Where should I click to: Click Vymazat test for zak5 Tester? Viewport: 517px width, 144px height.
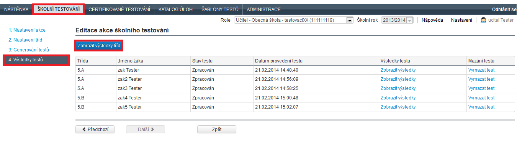click(x=481, y=107)
